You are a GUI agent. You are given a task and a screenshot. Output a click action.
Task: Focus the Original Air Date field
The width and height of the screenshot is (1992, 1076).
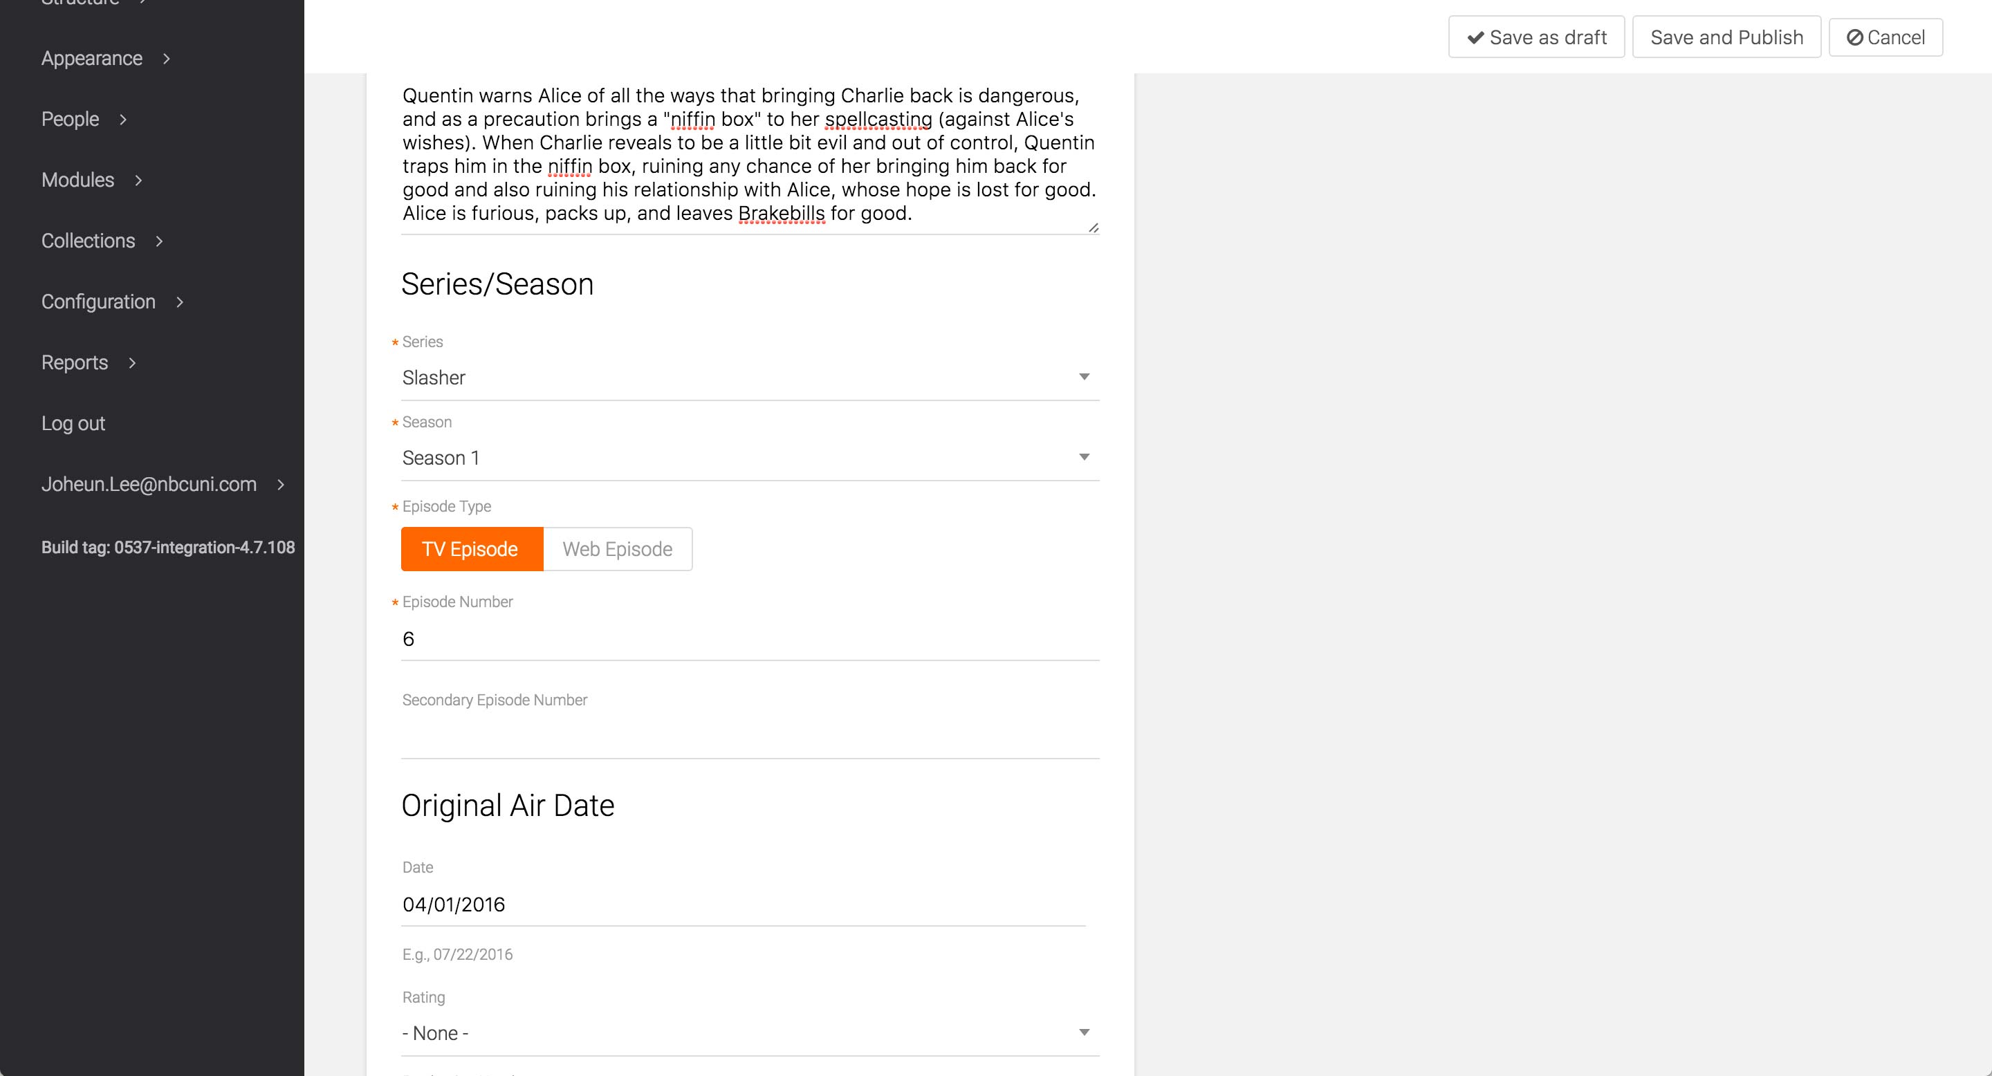(742, 905)
